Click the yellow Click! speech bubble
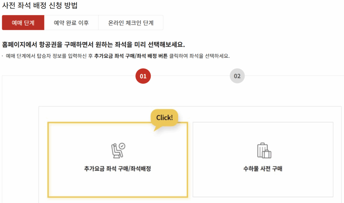The width and height of the screenshot is (344, 203). 164,118
